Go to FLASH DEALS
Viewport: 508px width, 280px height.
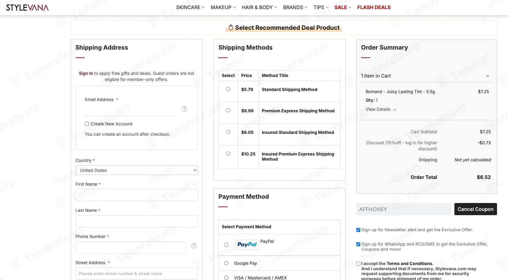(374, 7)
